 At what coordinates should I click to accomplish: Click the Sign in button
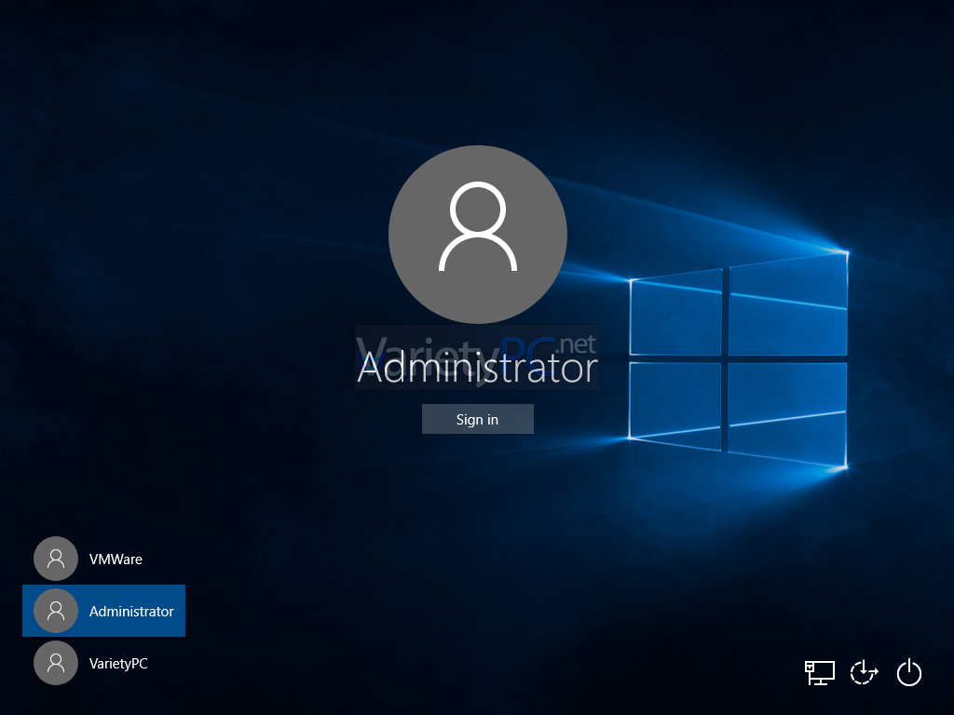[x=477, y=419]
